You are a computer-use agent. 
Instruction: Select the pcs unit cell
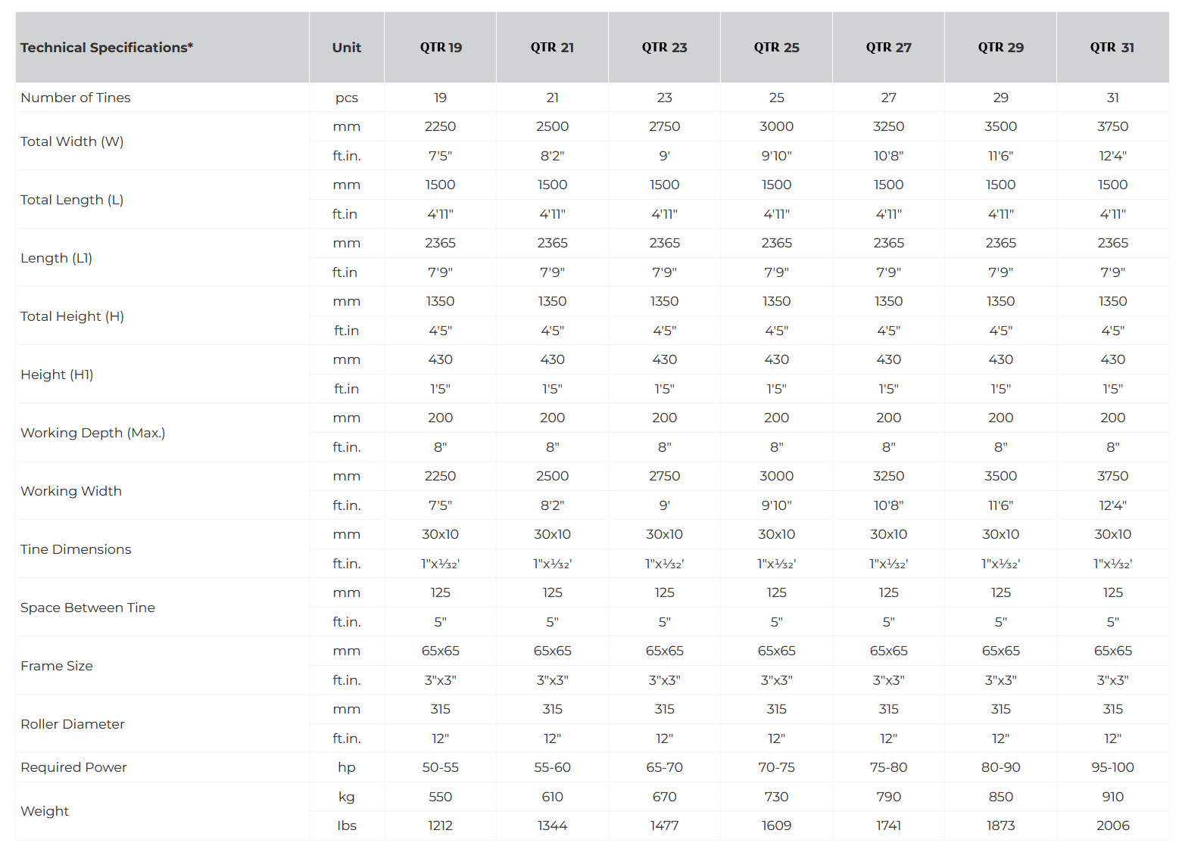click(x=346, y=98)
